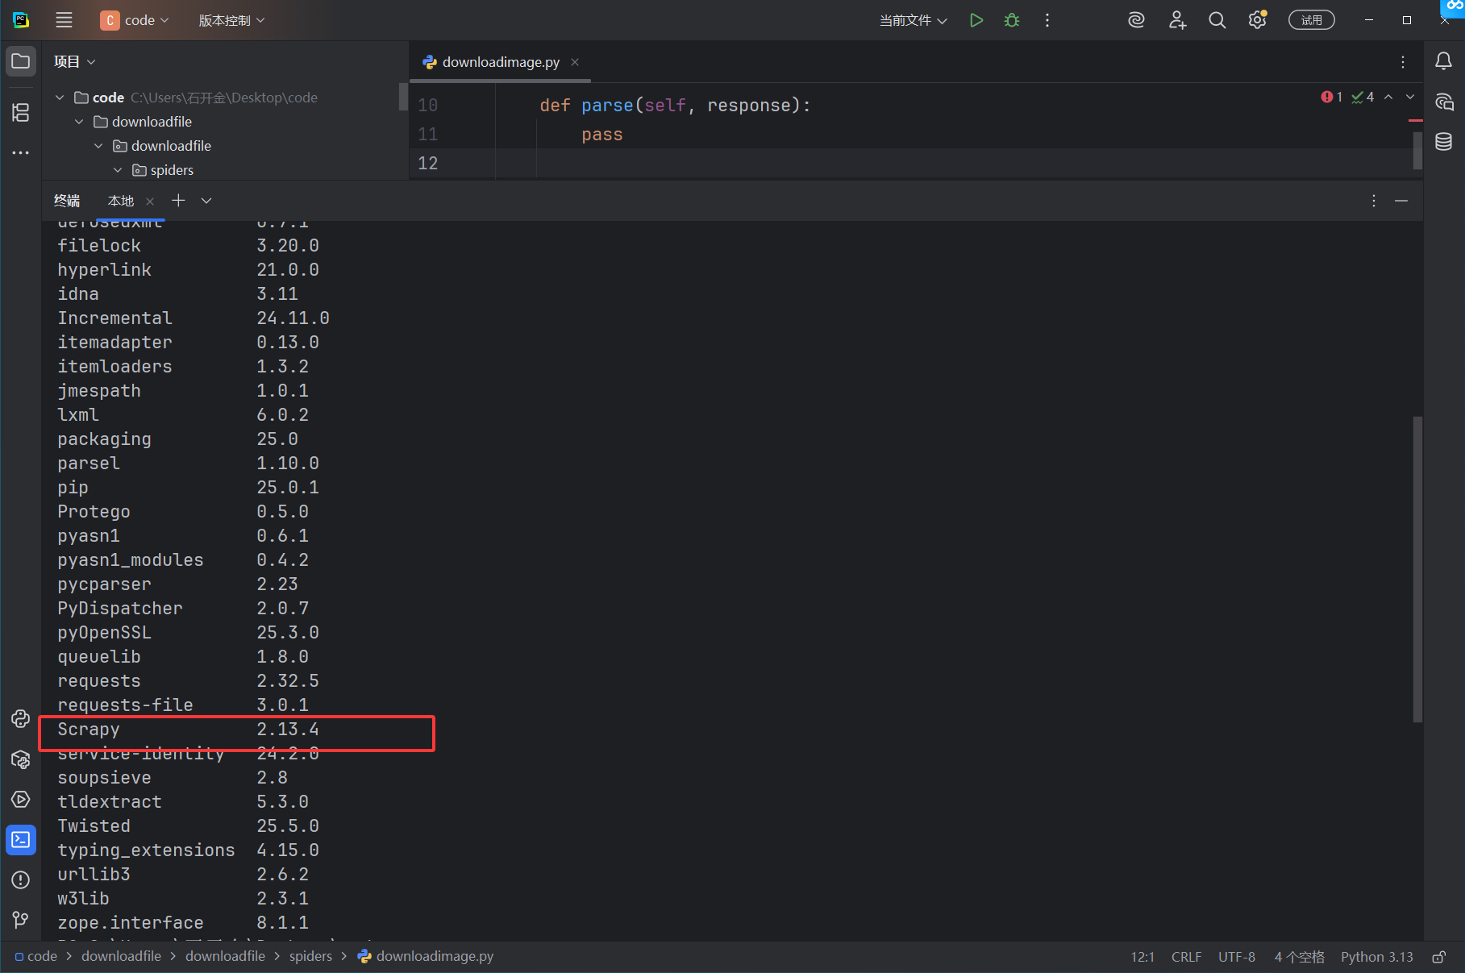1465x973 pixels.
Task: Go to next highlighted problem
Action: (x=1410, y=97)
